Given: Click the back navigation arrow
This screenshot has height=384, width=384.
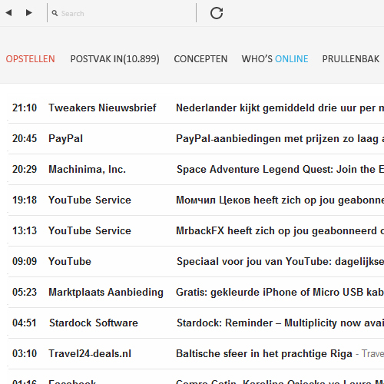Looking at the screenshot, I should click(x=8, y=12).
